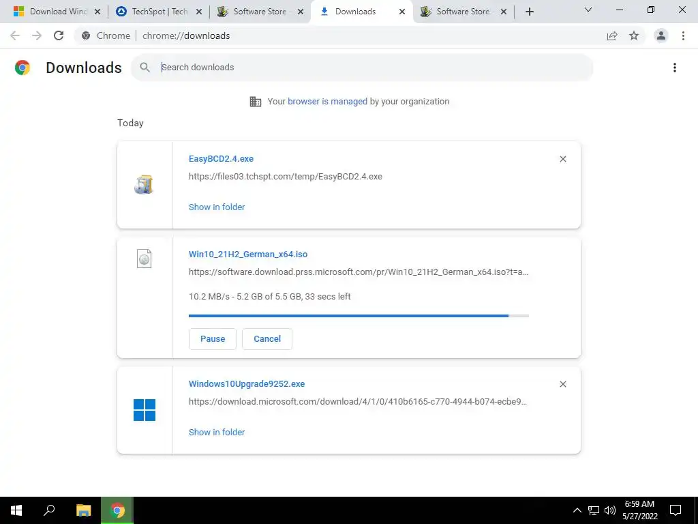Open taskbar search magnifier
The width and height of the screenshot is (698, 524).
click(x=49, y=510)
